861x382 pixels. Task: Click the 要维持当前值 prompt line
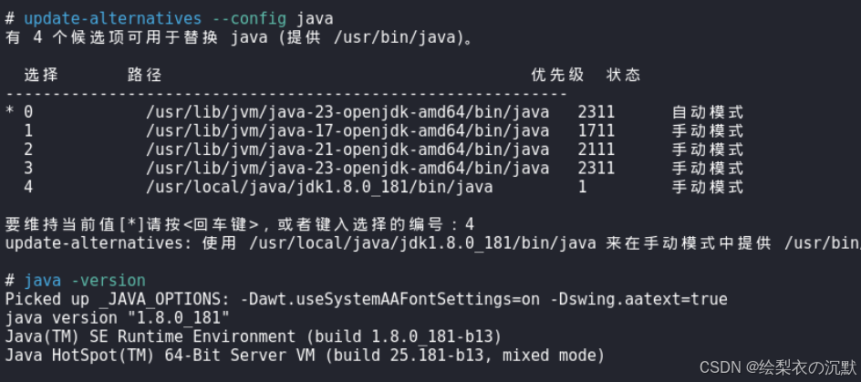point(239,224)
